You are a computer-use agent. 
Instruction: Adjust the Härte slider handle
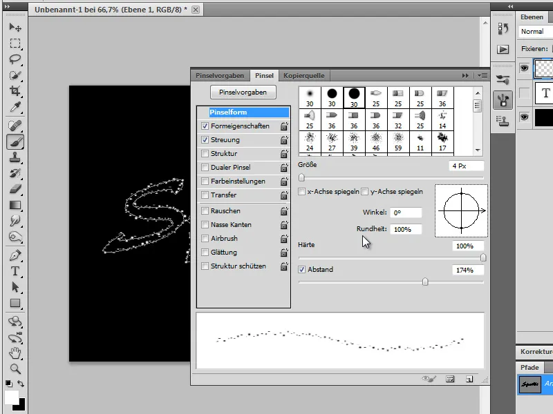(483, 257)
